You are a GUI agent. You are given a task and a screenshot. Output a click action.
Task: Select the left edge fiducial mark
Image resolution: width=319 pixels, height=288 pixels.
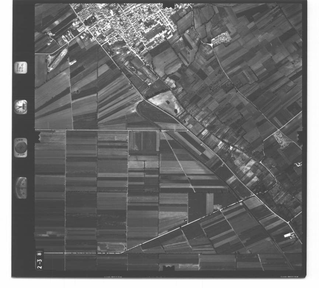[x=37, y=137]
